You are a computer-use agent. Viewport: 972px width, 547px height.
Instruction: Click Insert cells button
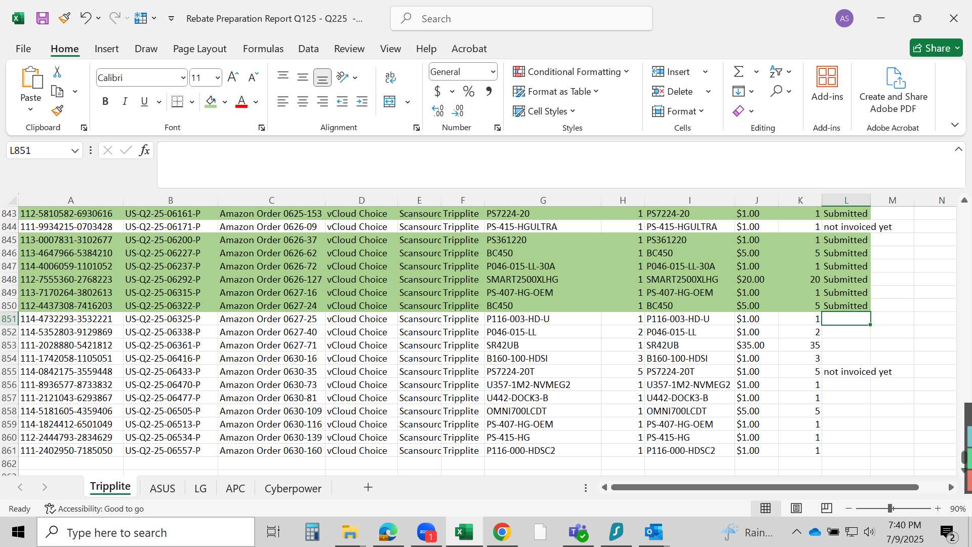tap(671, 72)
